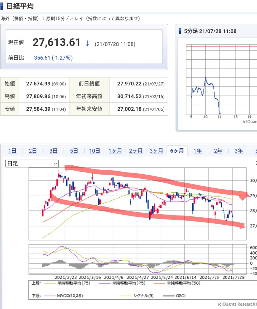Click the 2021/7/28 date axis label

point(234,277)
